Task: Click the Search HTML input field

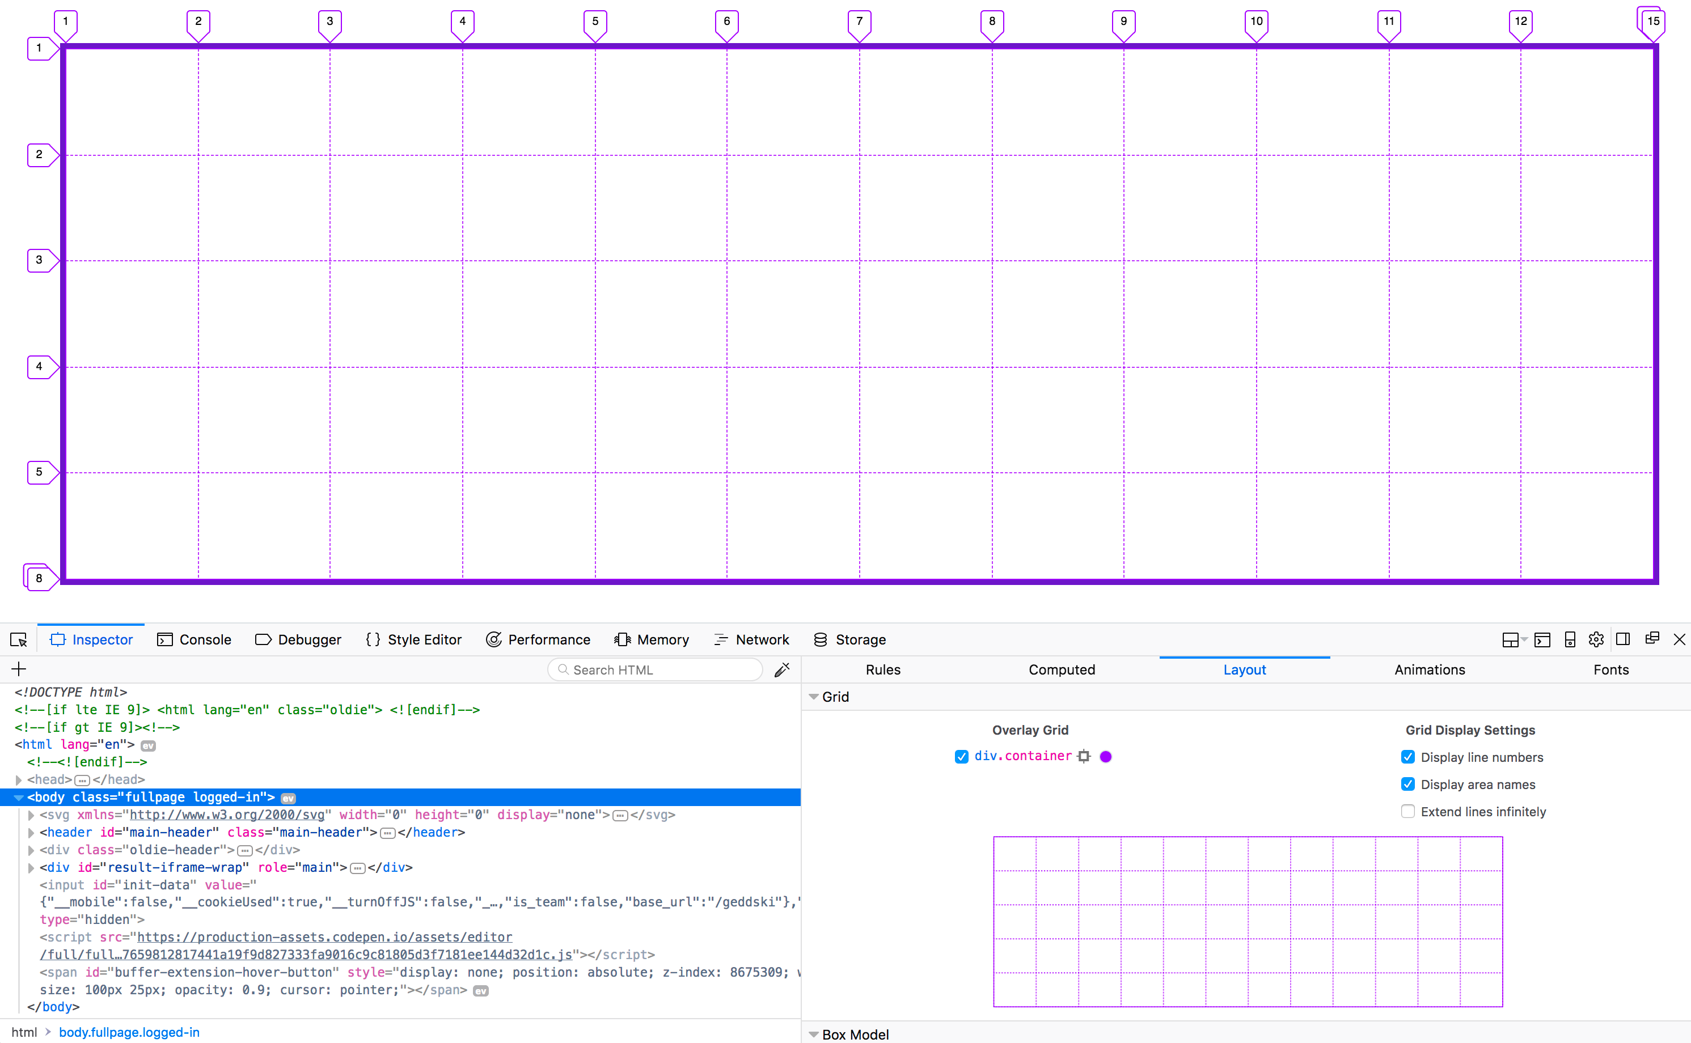Action: point(655,670)
